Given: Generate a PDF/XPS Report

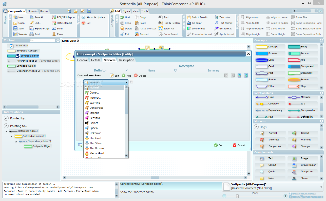Looking at the screenshot, I should (x=64, y=17).
